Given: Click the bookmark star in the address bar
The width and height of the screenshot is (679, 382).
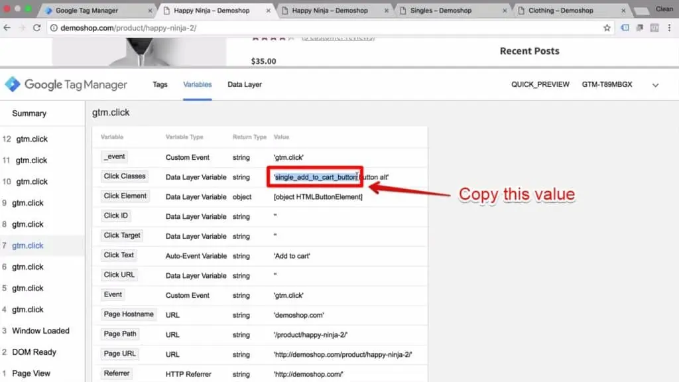Looking at the screenshot, I should click(607, 28).
